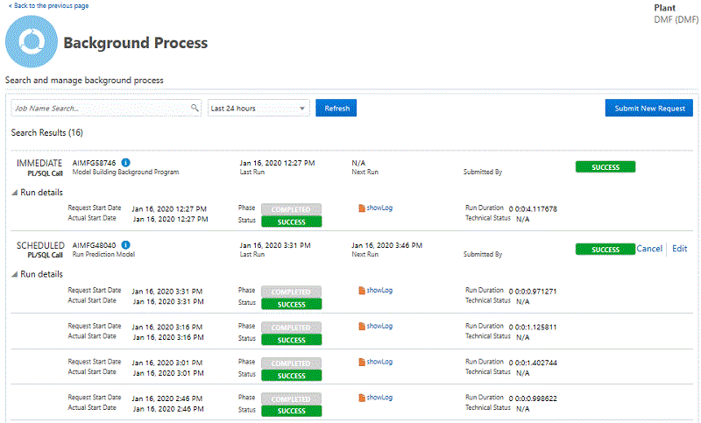Collapse Run details under AIMFG58746

pos(14,193)
